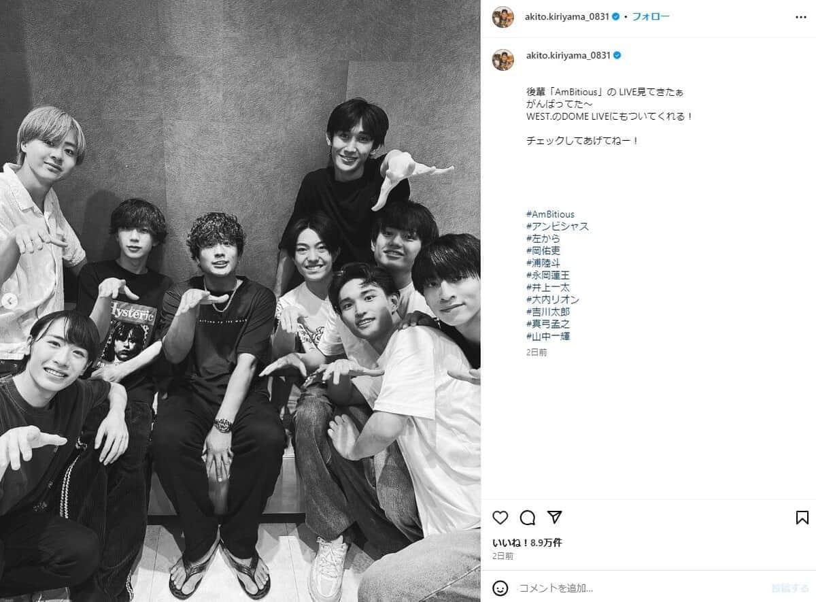Click the コメントを追加 comment input field

pyautogui.click(x=639, y=588)
